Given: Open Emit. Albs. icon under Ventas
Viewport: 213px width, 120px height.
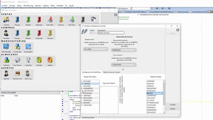Looking at the screenshot, I should [50, 21].
